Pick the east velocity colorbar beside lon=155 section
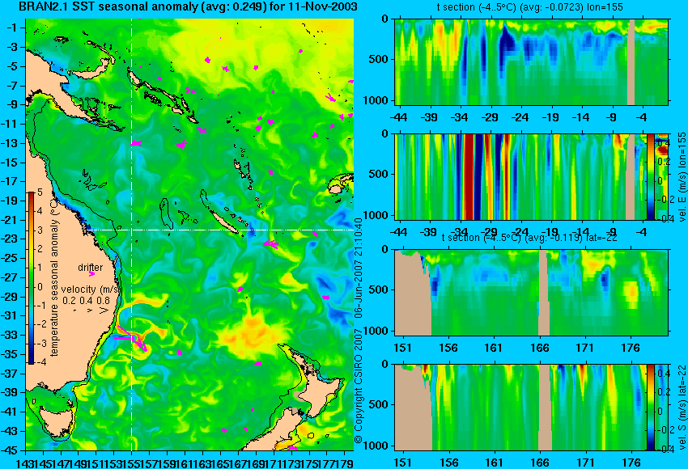Screen dimensions: 688x469 pyautogui.click(x=650, y=176)
